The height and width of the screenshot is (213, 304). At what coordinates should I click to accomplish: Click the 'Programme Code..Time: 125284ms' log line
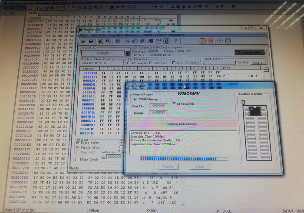point(152,144)
